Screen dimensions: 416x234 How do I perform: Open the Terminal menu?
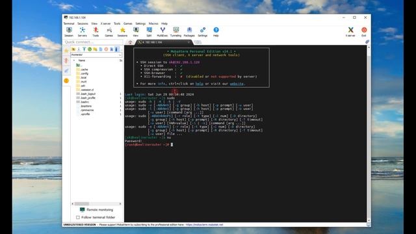(x=69, y=23)
